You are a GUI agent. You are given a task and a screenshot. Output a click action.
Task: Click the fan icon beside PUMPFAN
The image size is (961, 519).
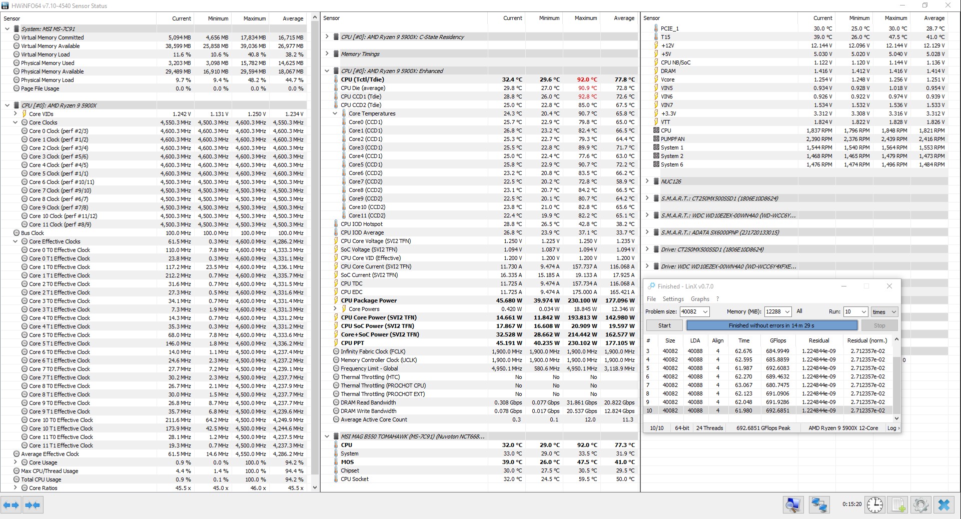pyautogui.click(x=656, y=139)
